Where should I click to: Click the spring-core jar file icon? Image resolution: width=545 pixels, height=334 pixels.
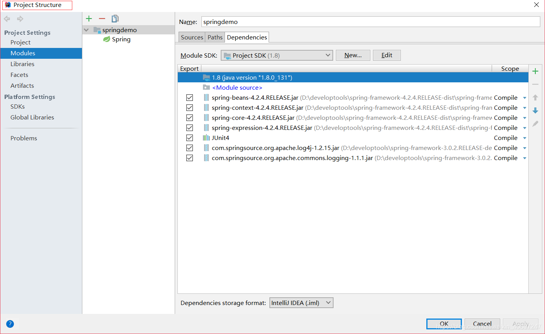pos(206,118)
